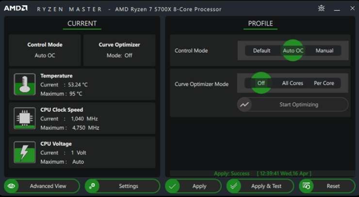Image resolution: width=359 pixels, height=197 pixels.
Task: Switch to the CURRENT tab heading
Action: click(82, 24)
